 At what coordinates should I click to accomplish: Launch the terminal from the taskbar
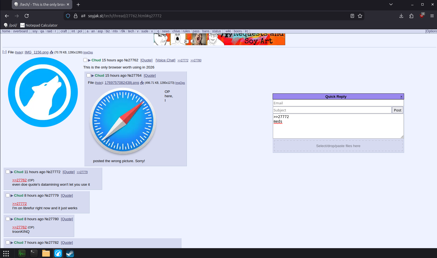[x=34, y=253]
